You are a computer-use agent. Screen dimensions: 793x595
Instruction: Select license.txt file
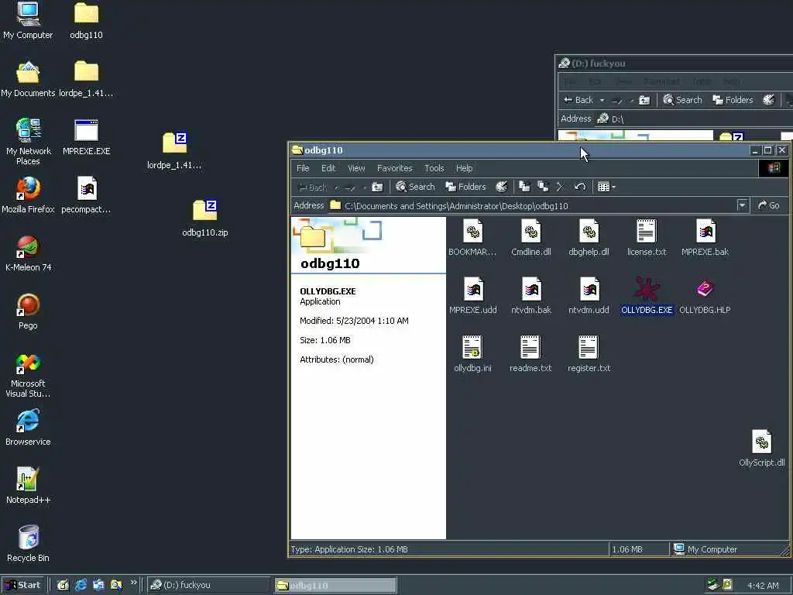[647, 238]
